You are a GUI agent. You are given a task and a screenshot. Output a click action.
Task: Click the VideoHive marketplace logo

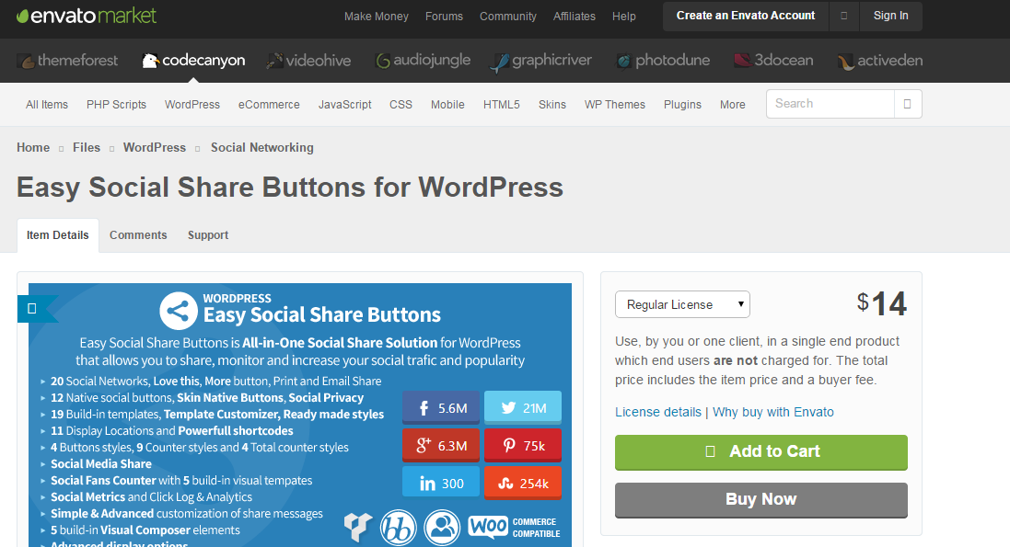308,61
